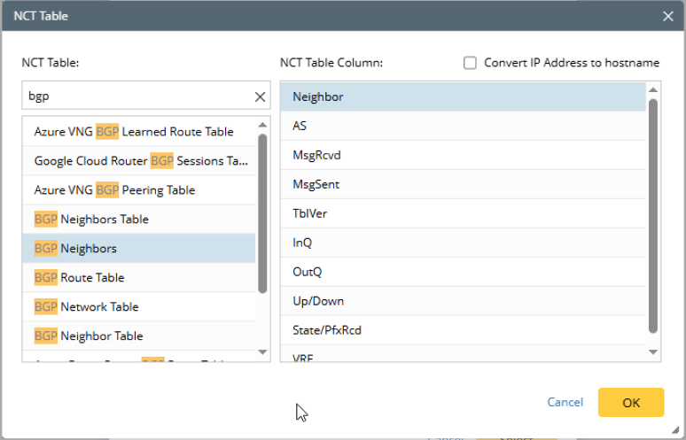Pick BGP Route Table from list
The width and height of the screenshot is (686, 440).
tap(80, 278)
